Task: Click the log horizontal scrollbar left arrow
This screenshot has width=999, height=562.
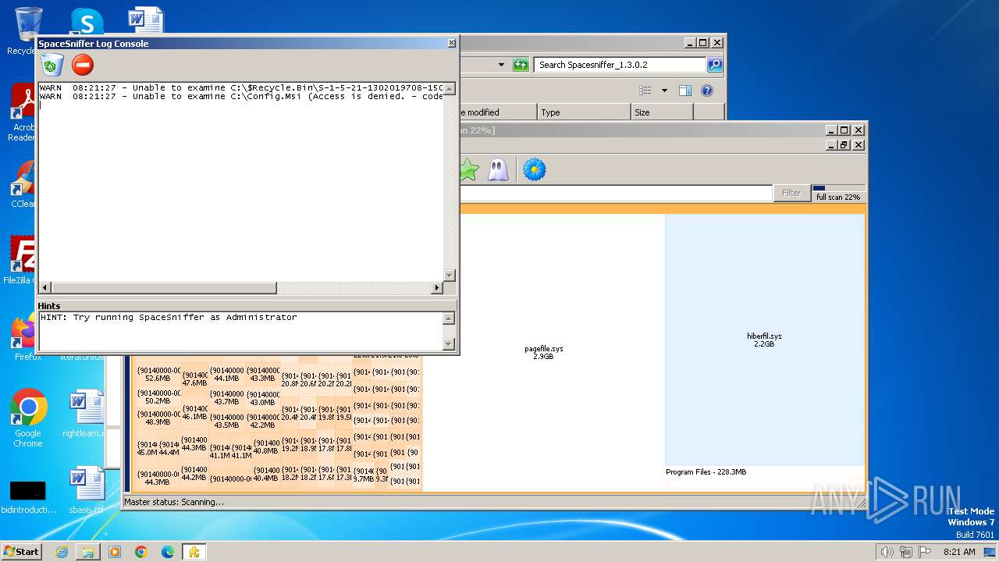Action: (44, 288)
